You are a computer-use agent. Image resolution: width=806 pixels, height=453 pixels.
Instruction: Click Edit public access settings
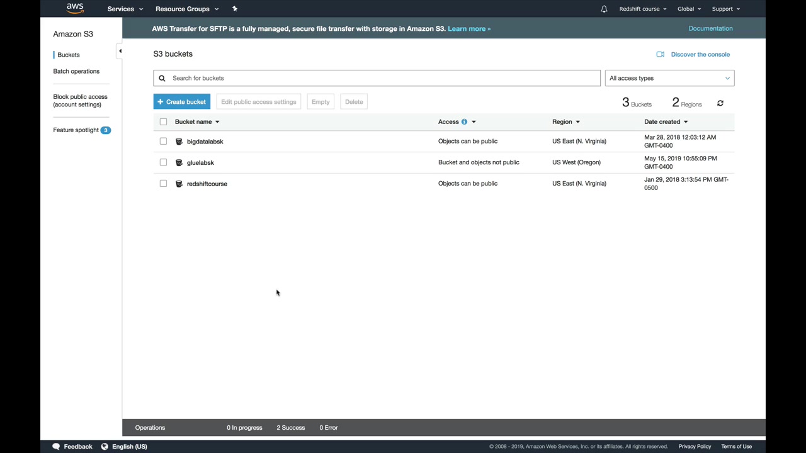coord(258,102)
